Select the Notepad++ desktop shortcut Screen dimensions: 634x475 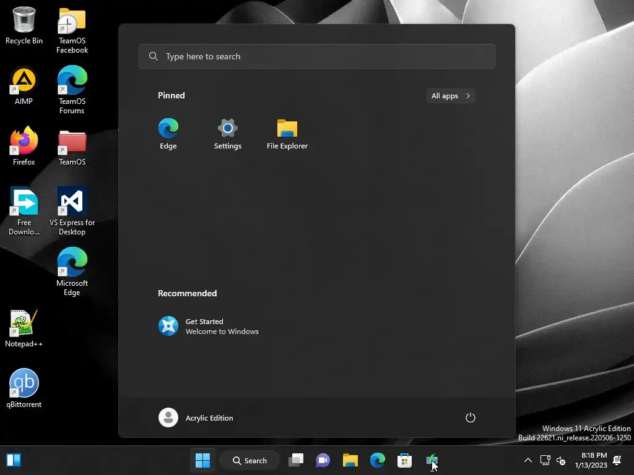point(24,329)
